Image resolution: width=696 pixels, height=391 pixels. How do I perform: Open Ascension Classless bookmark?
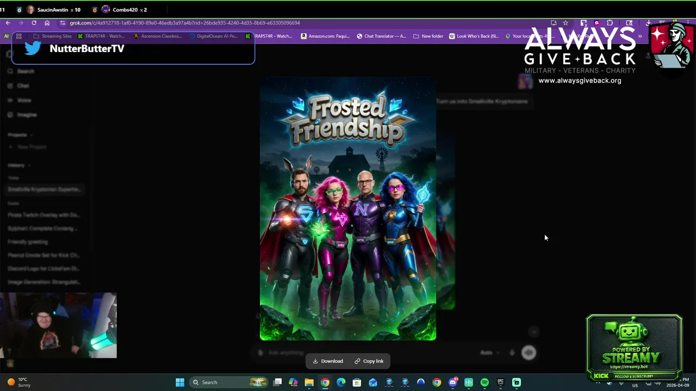[x=158, y=36]
